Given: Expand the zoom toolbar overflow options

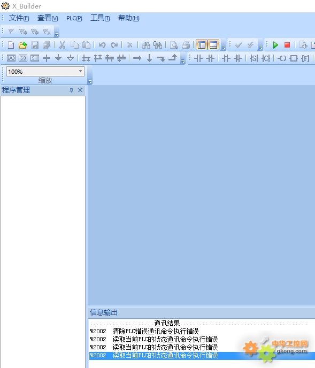Looking at the screenshot, I should 90,82.
